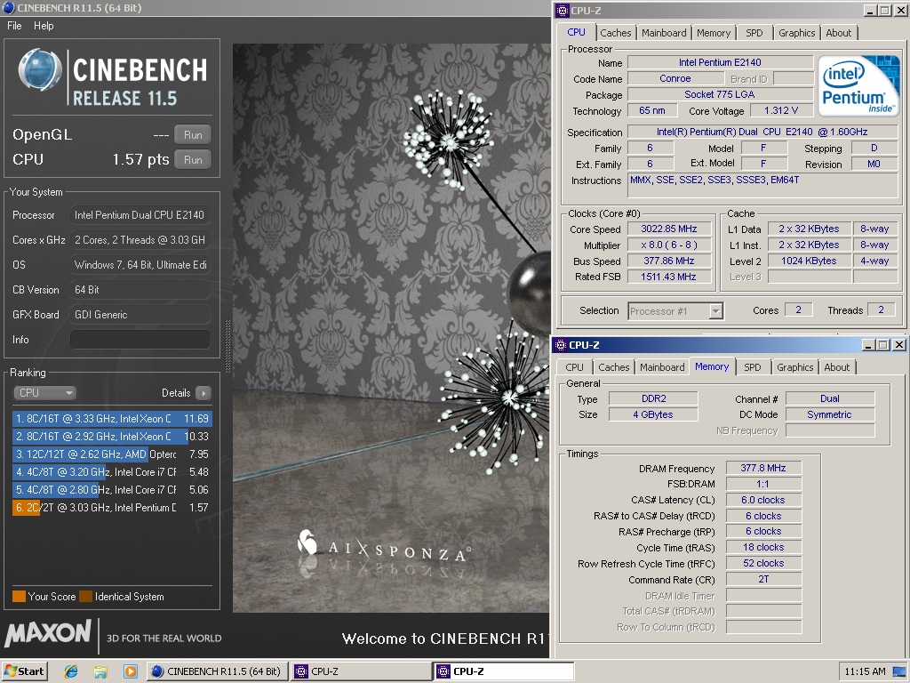Expand ranking Details arrow button
Screen dimensions: 910x683
pyautogui.click(x=204, y=393)
